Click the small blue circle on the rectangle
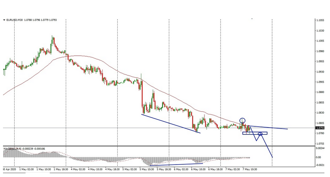330x177 pixels. [260, 135]
